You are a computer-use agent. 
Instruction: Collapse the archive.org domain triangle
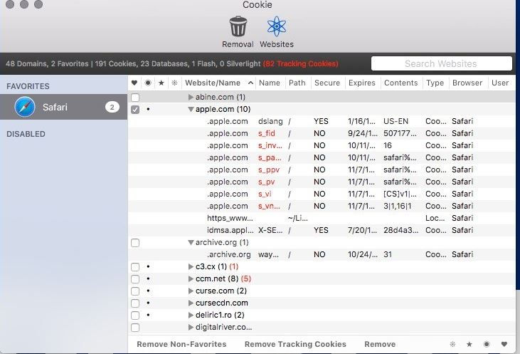[191, 242]
